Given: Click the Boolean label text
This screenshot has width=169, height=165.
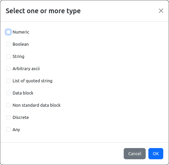Looking at the screenshot, I should 21,44.
